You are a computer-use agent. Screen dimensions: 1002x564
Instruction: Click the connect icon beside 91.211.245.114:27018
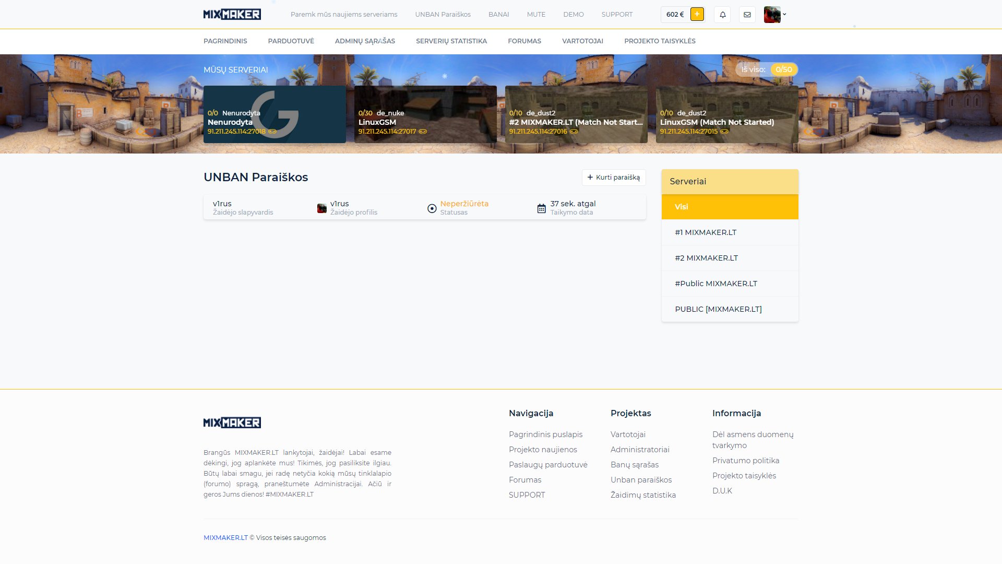[x=272, y=132]
